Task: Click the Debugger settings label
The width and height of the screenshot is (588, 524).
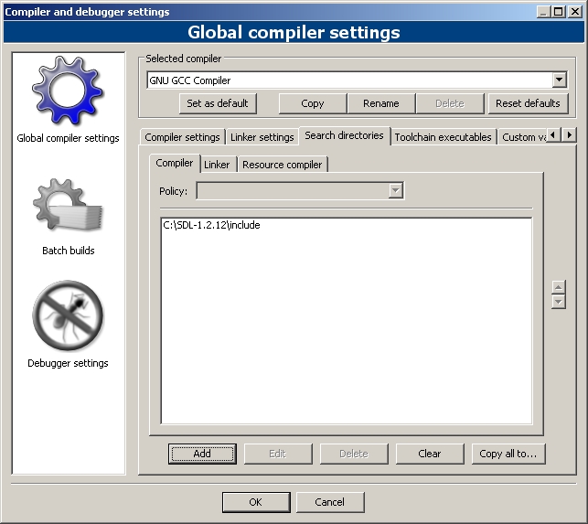Action: click(x=68, y=363)
